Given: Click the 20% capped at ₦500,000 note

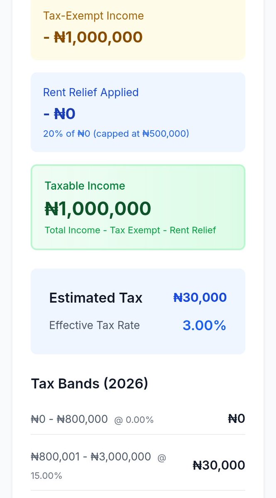Looking at the screenshot, I should coord(116,134).
